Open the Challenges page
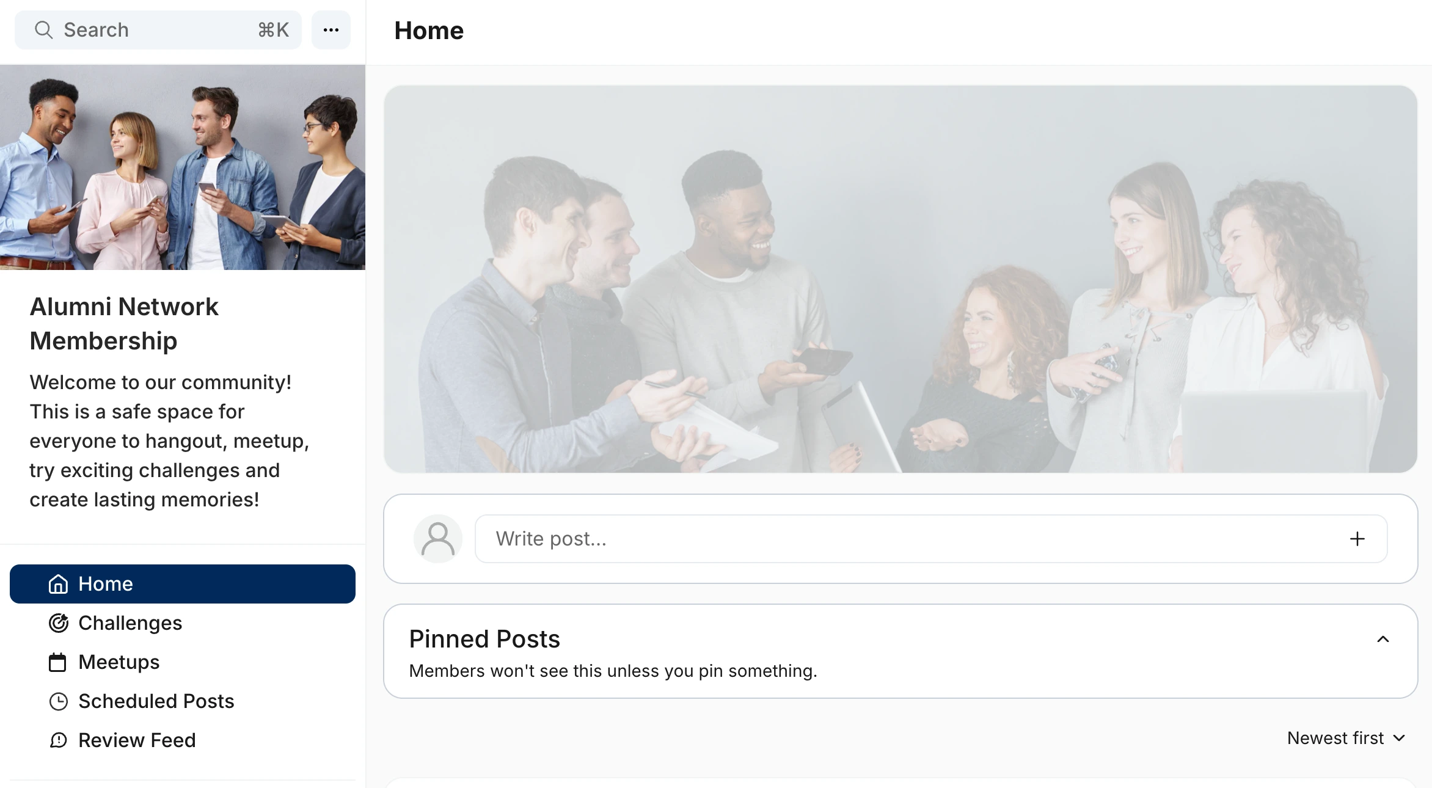 coord(130,623)
